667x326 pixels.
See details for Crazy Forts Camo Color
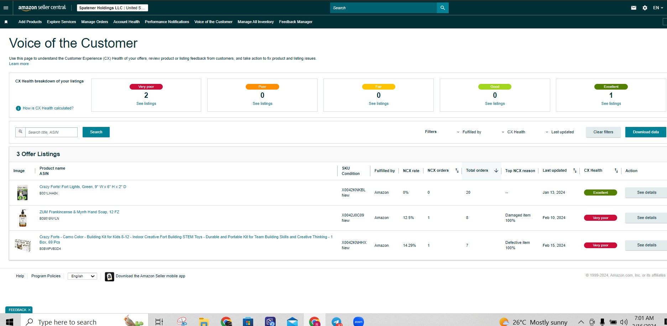[646, 245]
